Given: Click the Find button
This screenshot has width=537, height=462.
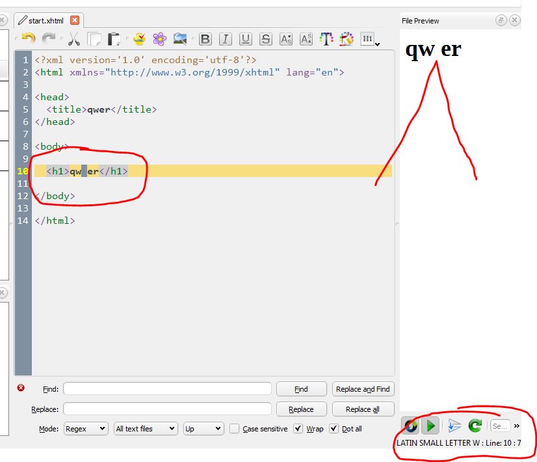Looking at the screenshot, I should click(x=302, y=389).
